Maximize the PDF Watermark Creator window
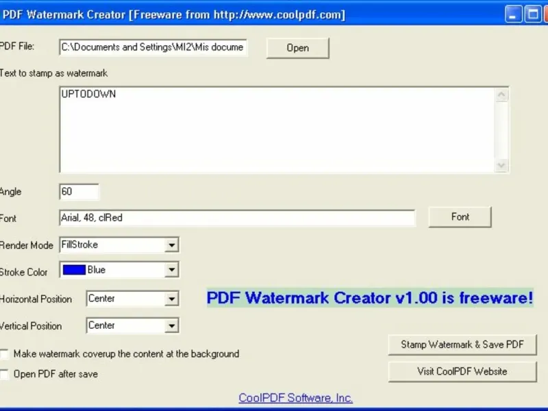The height and width of the screenshot is (411, 548). (533, 14)
